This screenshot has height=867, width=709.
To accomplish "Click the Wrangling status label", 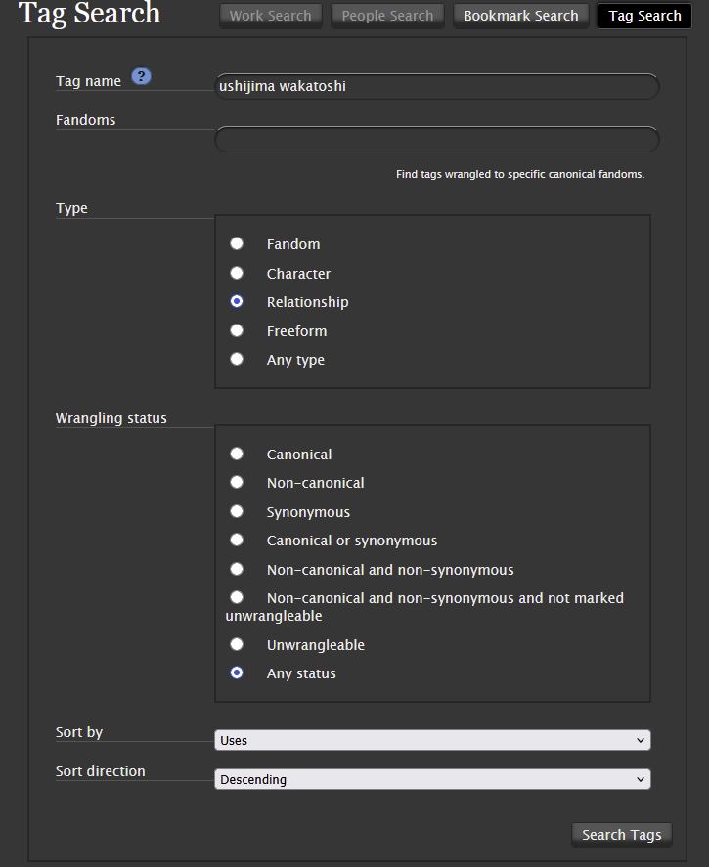I will [111, 418].
